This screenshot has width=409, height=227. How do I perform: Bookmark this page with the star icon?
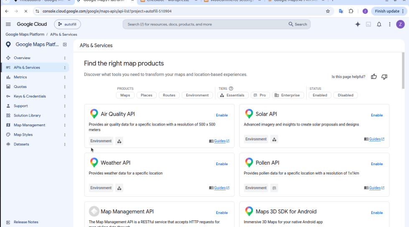(328, 11)
